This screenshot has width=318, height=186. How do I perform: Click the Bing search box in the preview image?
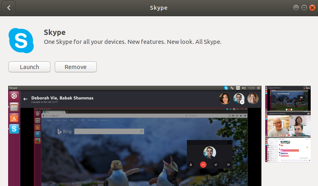coord(109,132)
